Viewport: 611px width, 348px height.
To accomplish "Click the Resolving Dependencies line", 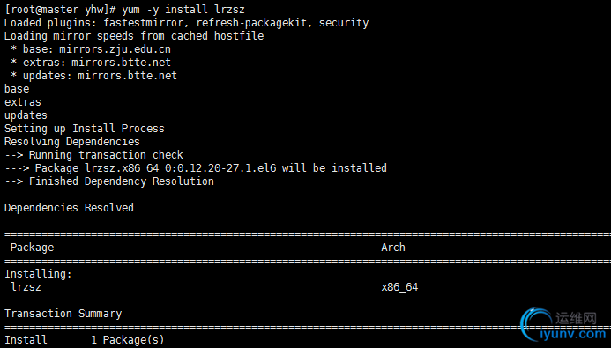I will pos(72,142).
